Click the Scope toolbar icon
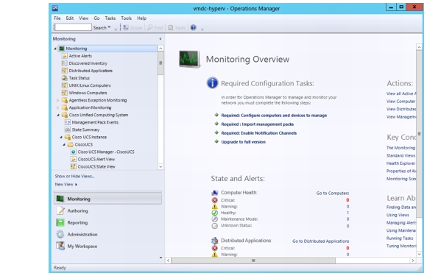Viewport: 427px width, 276px height. 126,27
